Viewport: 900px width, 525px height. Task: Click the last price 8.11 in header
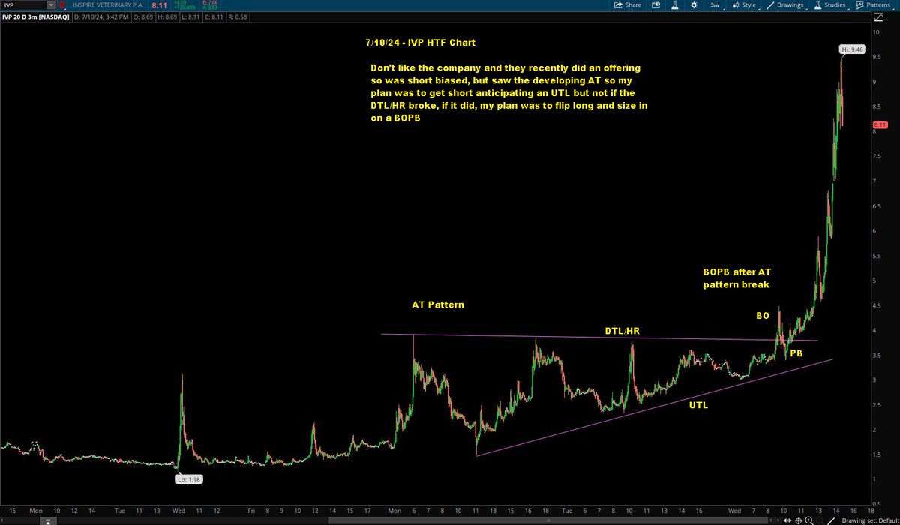pyautogui.click(x=159, y=6)
